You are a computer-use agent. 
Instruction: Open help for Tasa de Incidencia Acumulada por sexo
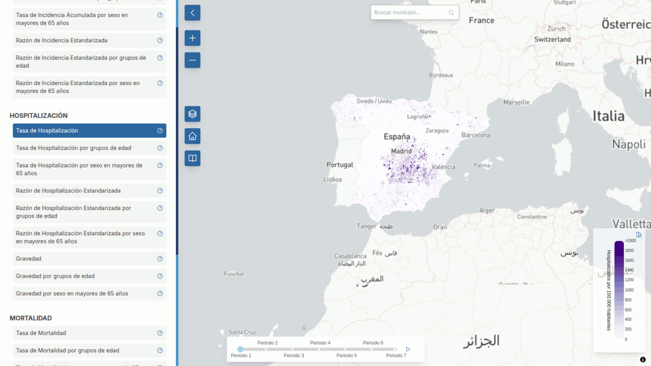tap(160, 15)
